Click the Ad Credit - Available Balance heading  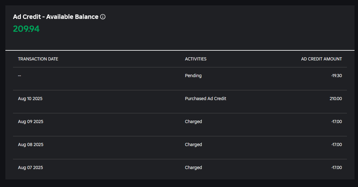click(x=56, y=17)
